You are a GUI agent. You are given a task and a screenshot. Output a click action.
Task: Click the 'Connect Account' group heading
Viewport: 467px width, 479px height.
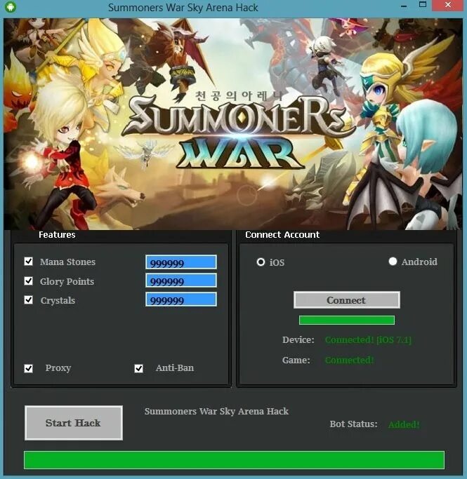pos(282,235)
